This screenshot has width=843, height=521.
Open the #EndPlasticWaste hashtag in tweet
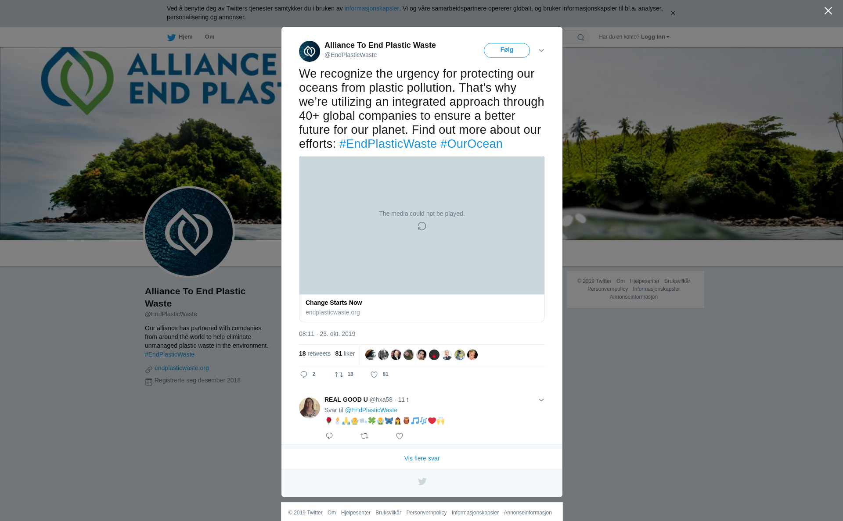pos(388,144)
